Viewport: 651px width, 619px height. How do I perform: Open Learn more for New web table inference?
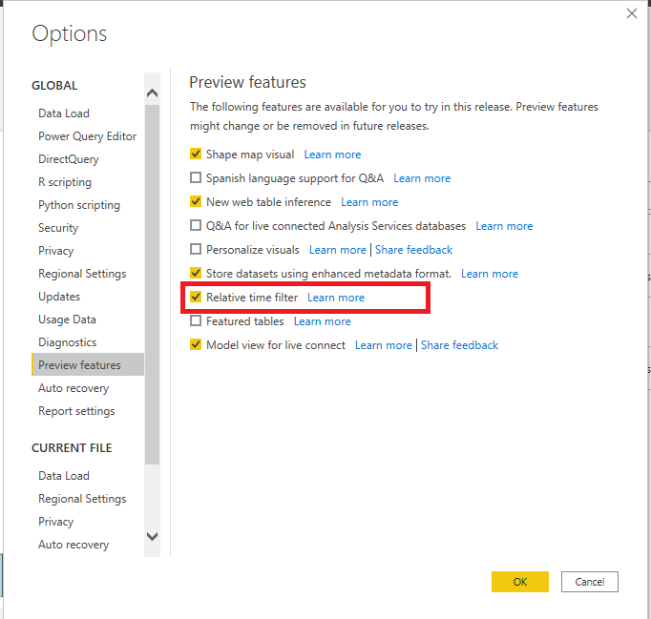pos(369,202)
